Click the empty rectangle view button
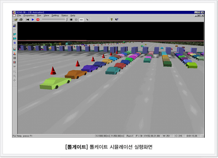Screen dimensions: 218x158 pos(76,19)
